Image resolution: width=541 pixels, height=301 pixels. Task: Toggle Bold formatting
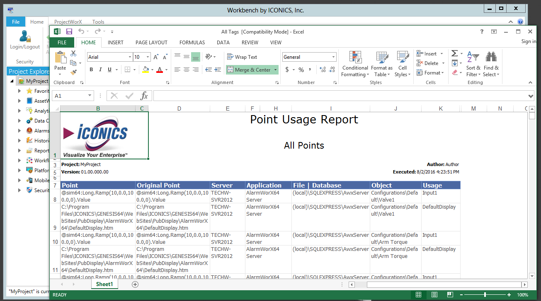[92, 70]
